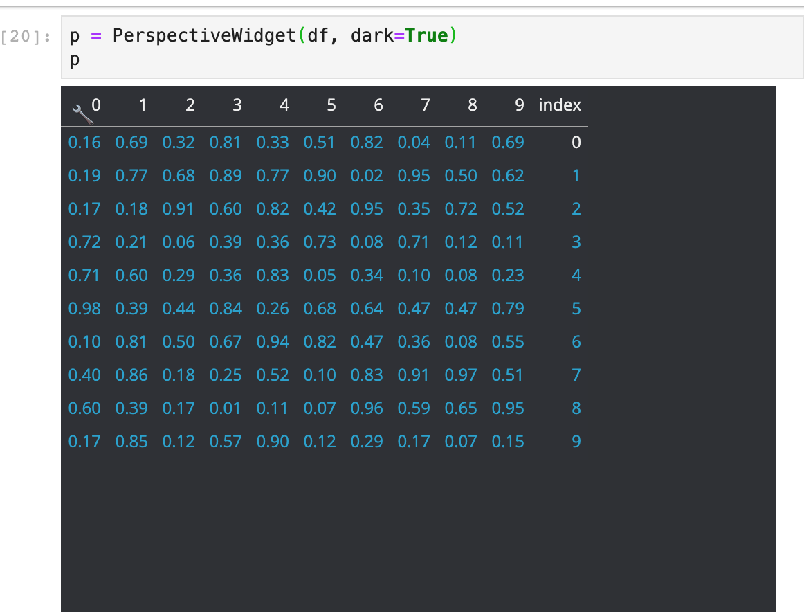804x612 pixels.
Task: Select index cell 0 in the first row
Action: point(576,142)
